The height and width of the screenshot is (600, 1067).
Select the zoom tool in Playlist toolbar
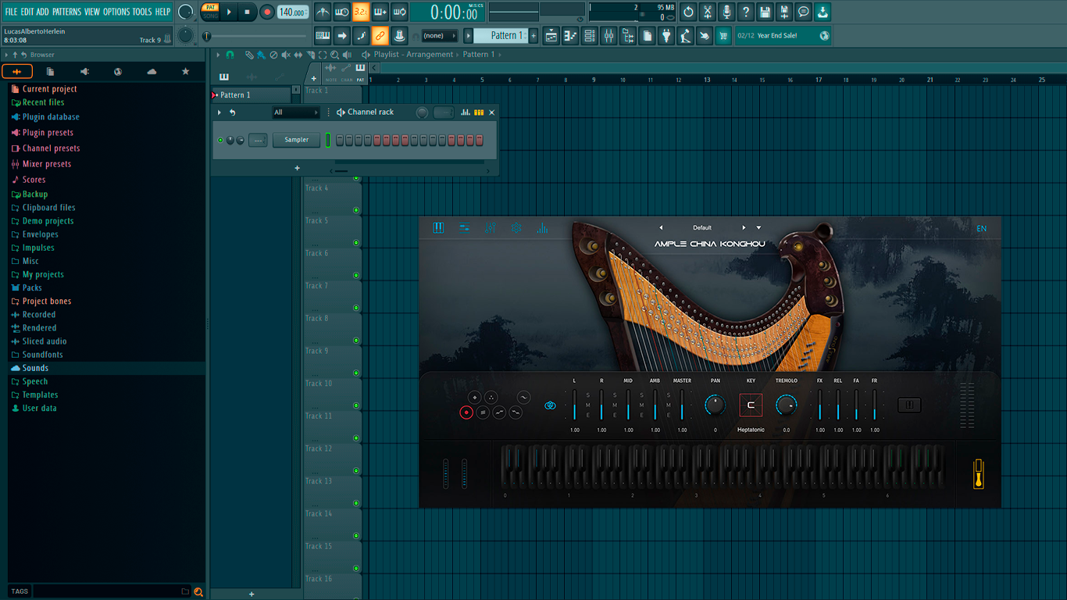point(335,55)
